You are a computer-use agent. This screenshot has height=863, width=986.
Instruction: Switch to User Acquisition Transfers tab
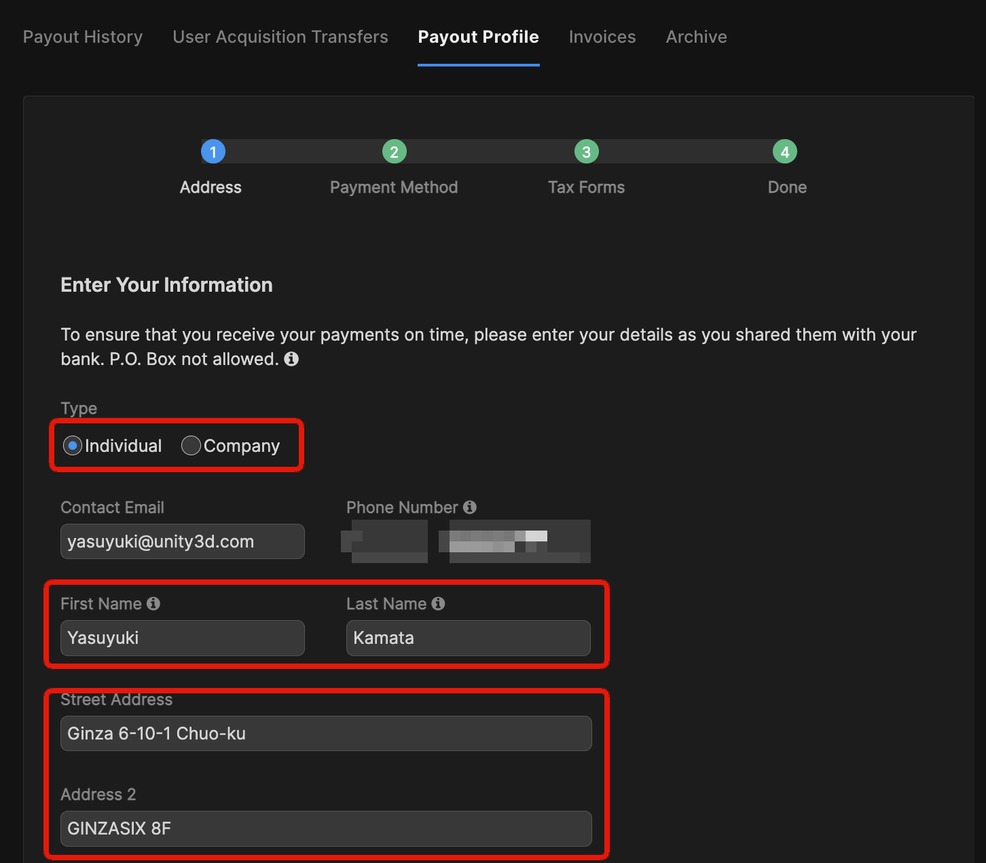point(280,37)
